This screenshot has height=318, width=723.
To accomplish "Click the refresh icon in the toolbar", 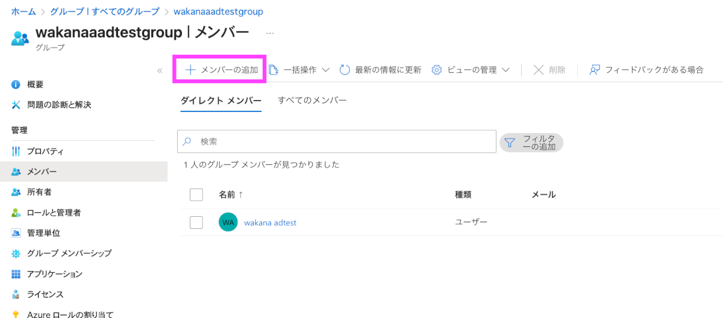I will [345, 70].
